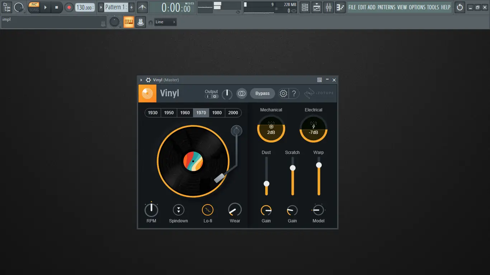The image size is (490, 275).
Task: Click the detached grid icon in Vinyl title bar
Action: [x=320, y=80]
